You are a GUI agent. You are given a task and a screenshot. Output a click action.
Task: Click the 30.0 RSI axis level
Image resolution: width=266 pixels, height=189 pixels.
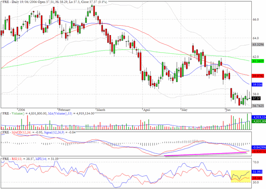pyautogui.click(x=256, y=182)
